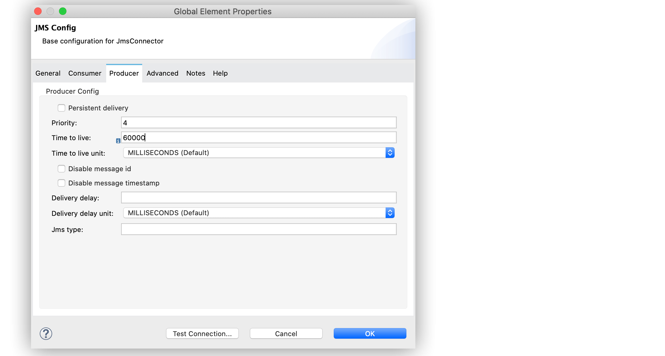Close the Global Element Properties window
The image size is (665, 356).
click(38, 11)
